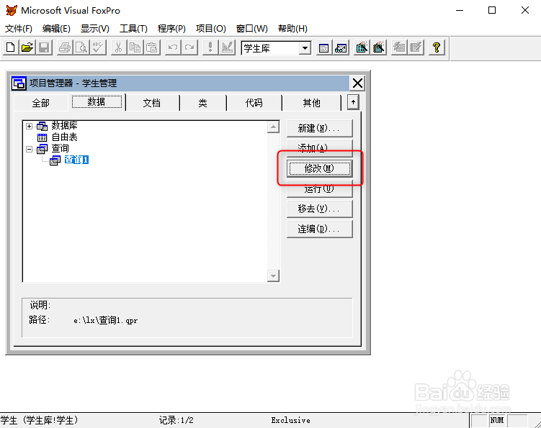Click the 运行(U) button
The height and width of the screenshot is (428, 541).
coord(320,189)
